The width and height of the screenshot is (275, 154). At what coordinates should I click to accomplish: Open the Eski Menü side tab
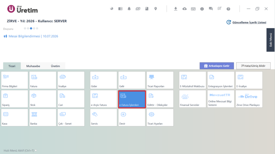pyautogui.click(x=270, y=40)
